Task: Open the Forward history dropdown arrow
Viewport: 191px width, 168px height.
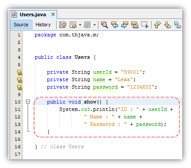Action: pos(94,25)
